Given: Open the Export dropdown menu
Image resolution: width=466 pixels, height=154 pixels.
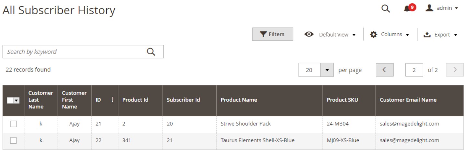Looking at the screenshot, I should pos(441,35).
